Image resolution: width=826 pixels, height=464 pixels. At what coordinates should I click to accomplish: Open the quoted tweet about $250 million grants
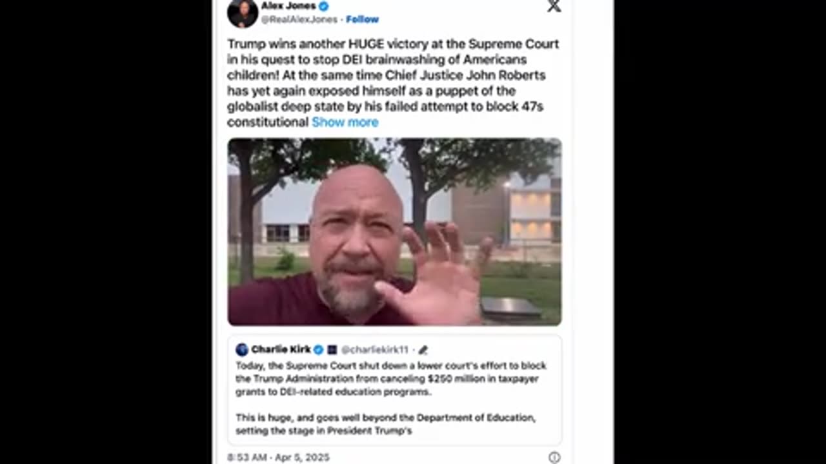tap(394, 389)
